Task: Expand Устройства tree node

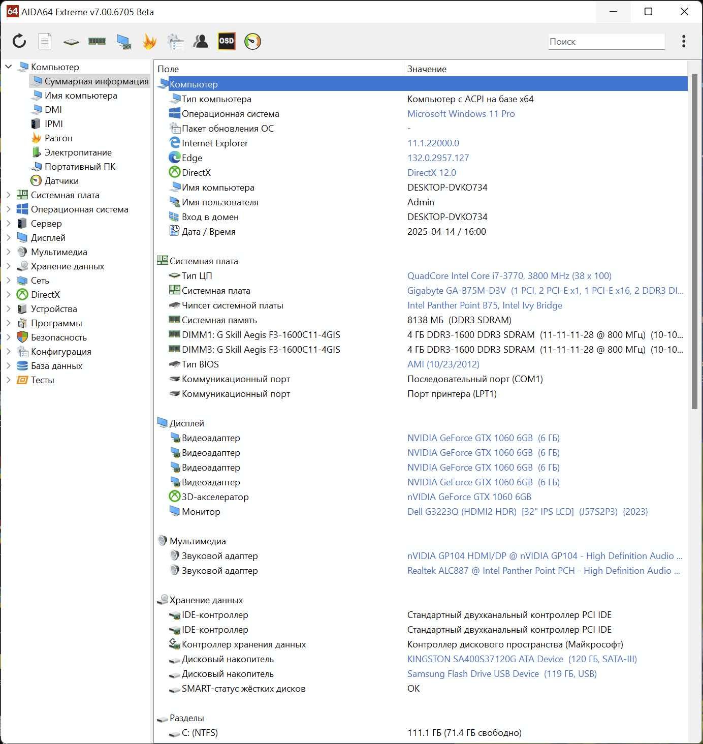Action: [x=9, y=308]
